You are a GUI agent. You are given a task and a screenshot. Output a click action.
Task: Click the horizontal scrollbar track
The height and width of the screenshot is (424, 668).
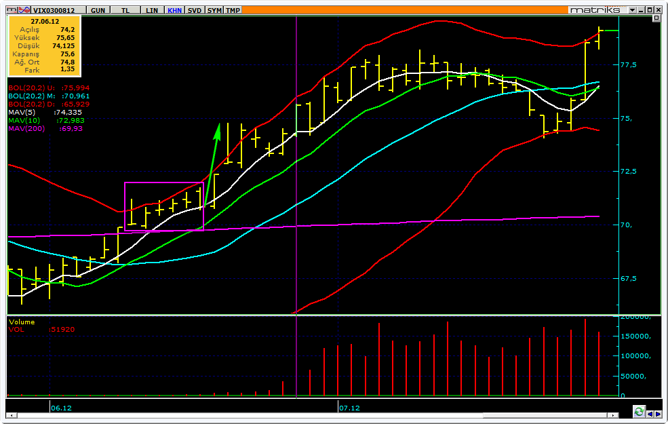coord(312,415)
